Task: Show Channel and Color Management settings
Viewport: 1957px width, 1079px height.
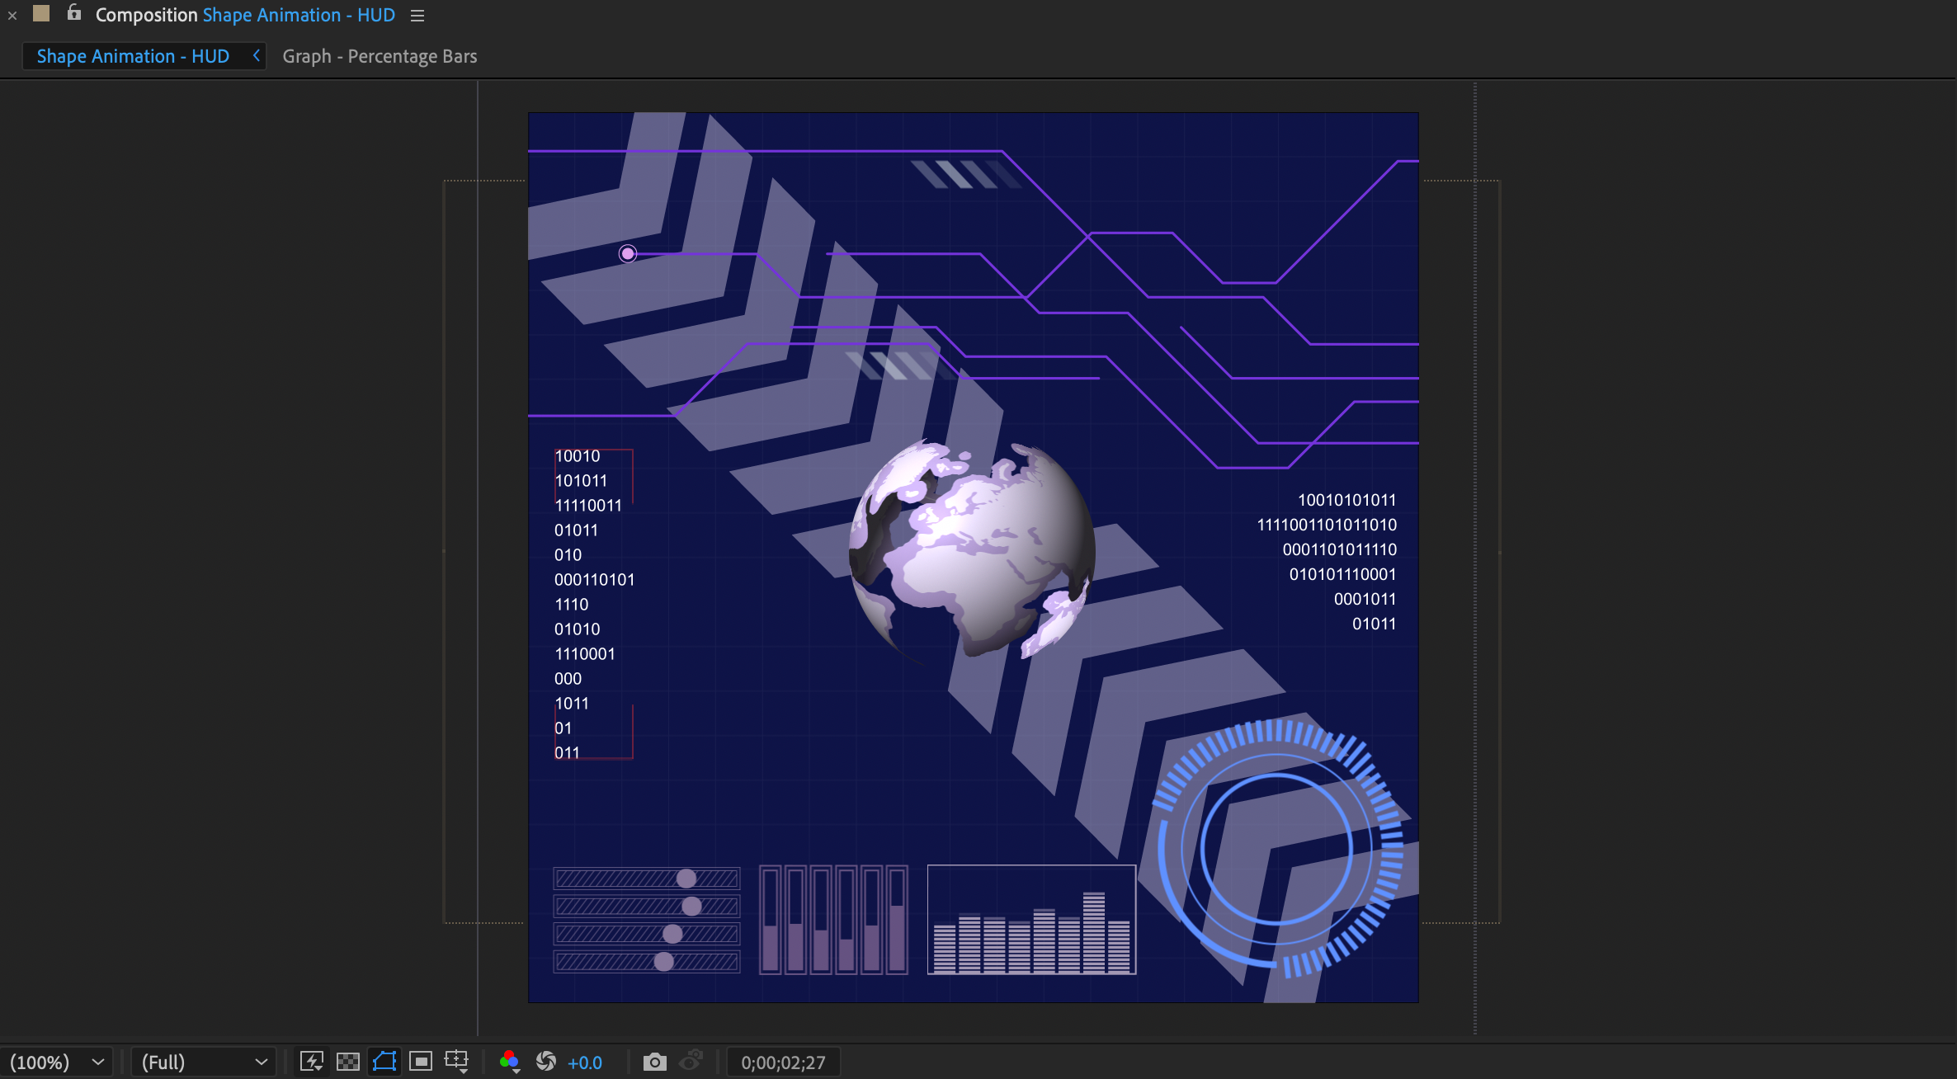Action: click(x=511, y=1062)
